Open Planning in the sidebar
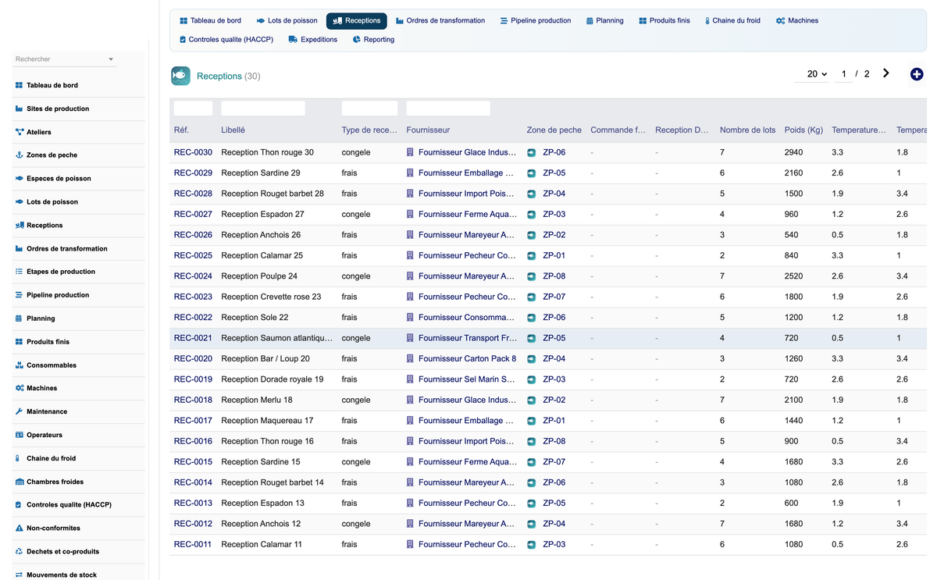The height and width of the screenshot is (580, 937). tap(41, 318)
